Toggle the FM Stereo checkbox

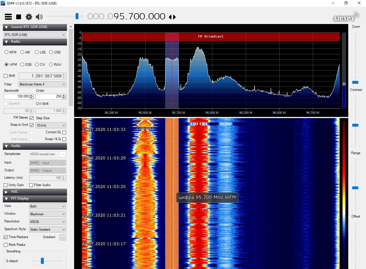pyautogui.click(x=32, y=118)
